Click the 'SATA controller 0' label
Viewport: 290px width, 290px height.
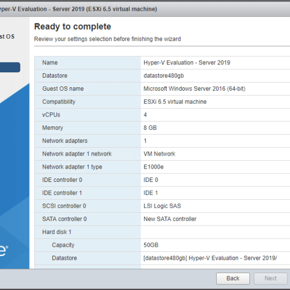click(64, 219)
